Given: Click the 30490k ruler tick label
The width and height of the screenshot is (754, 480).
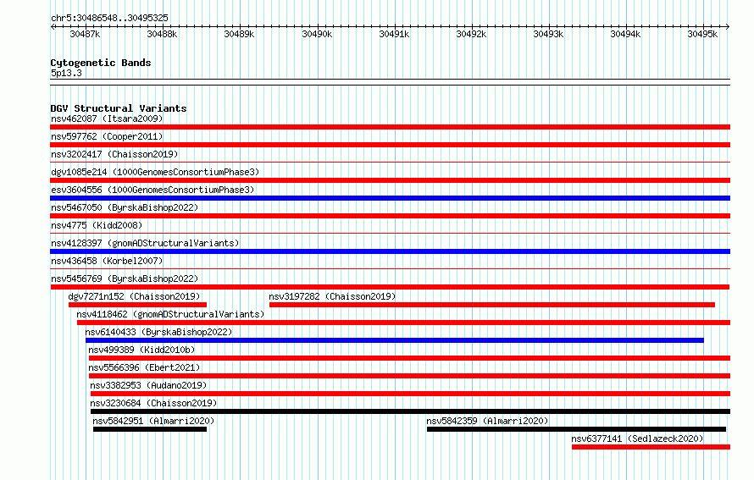Looking at the screenshot, I should [317, 34].
